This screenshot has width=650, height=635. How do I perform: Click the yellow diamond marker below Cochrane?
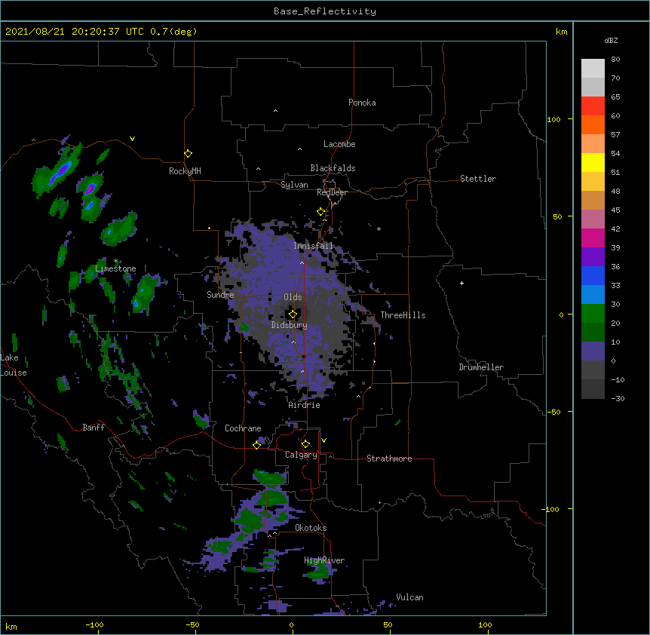256,445
